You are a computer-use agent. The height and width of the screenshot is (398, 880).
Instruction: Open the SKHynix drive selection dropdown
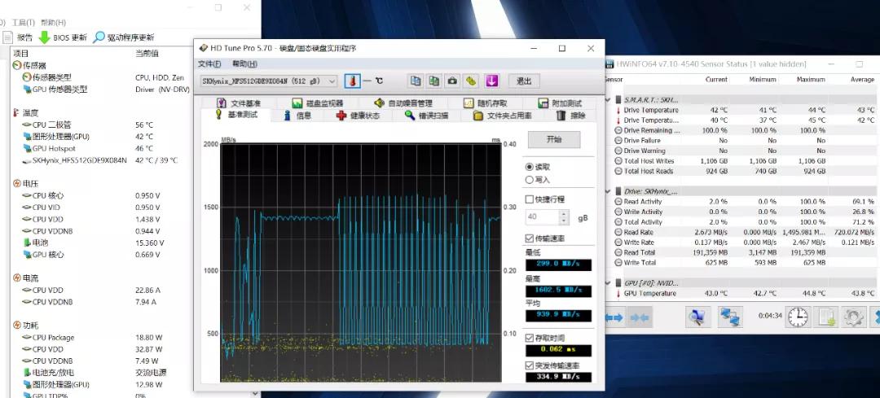point(332,81)
